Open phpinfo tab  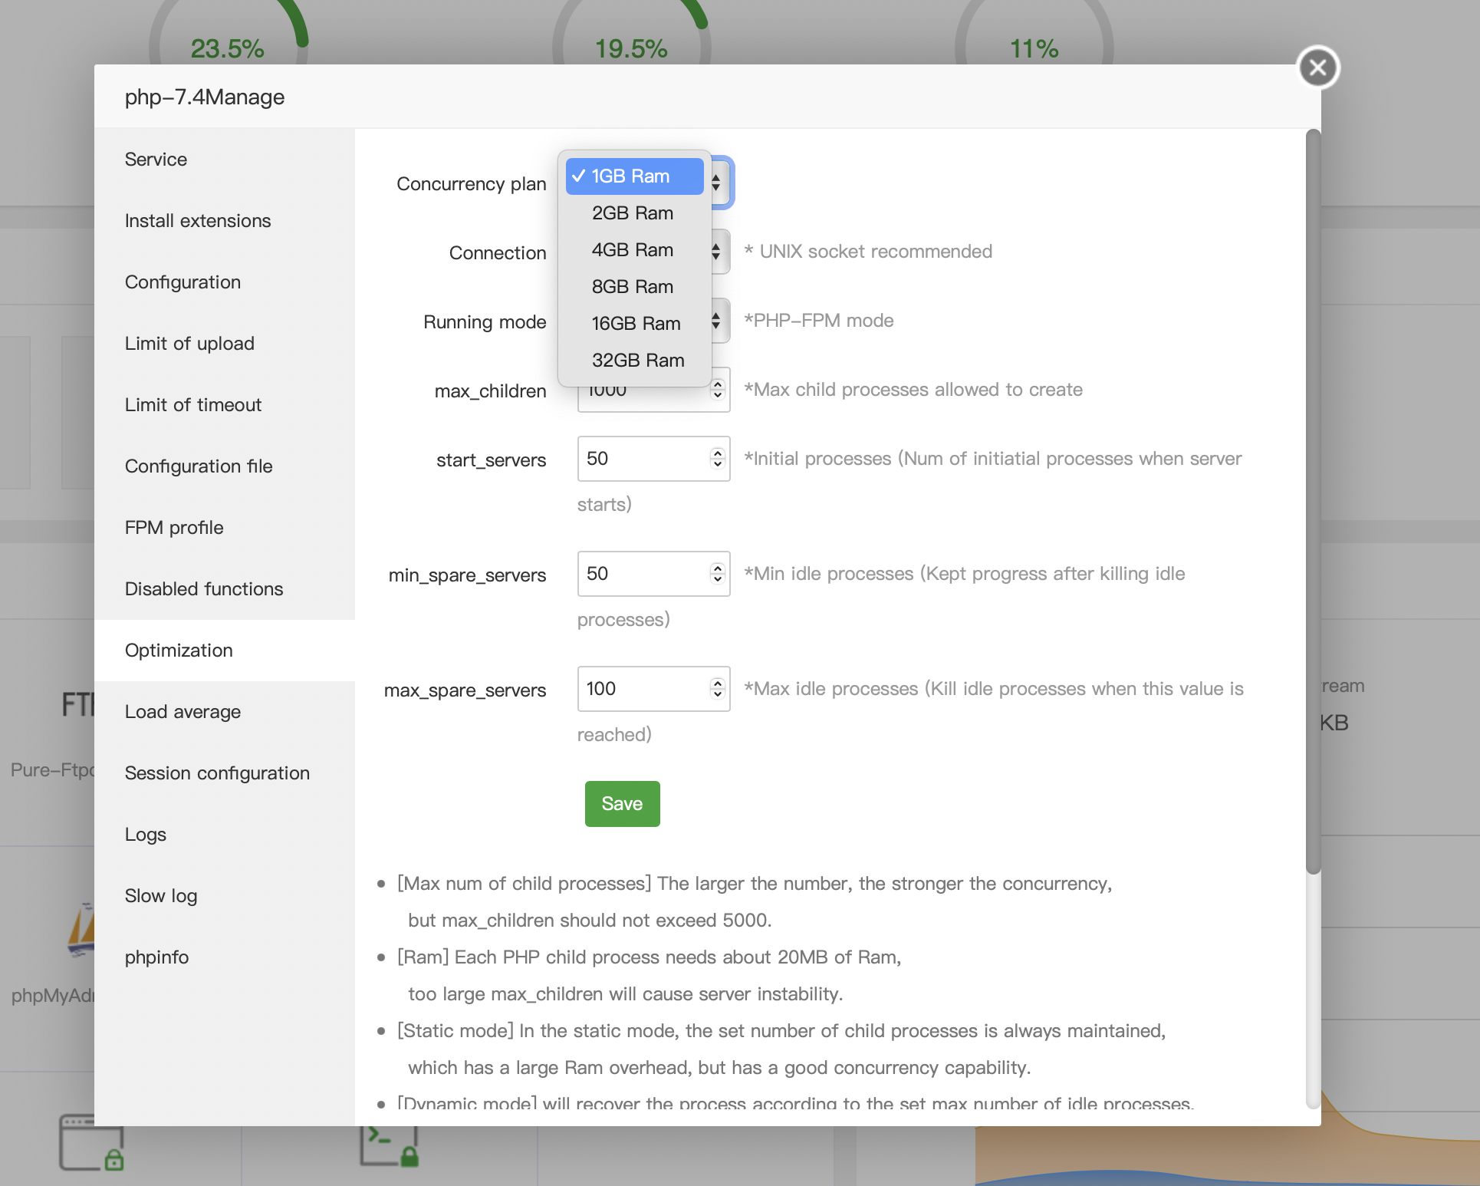(225, 957)
